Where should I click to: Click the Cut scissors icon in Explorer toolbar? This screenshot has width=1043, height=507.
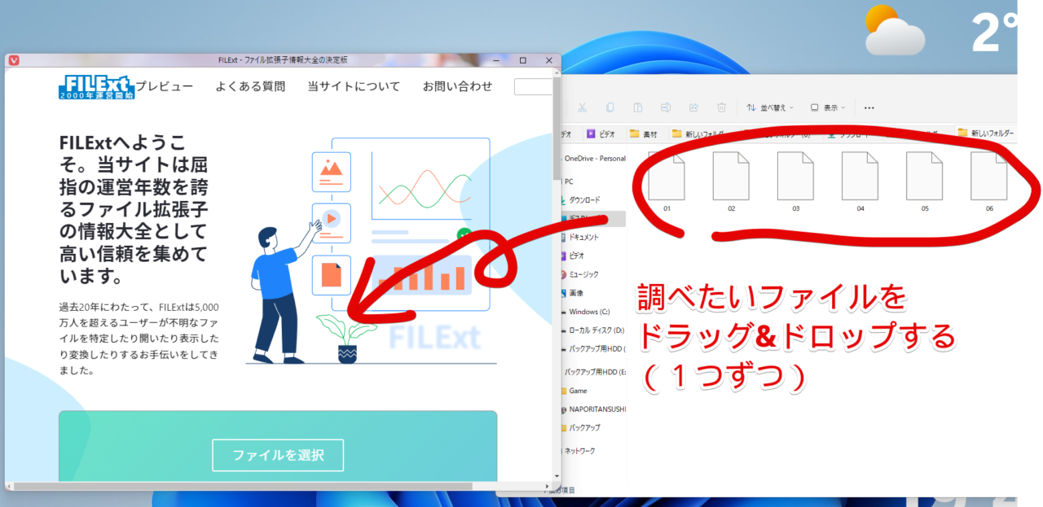click(582, 107)
